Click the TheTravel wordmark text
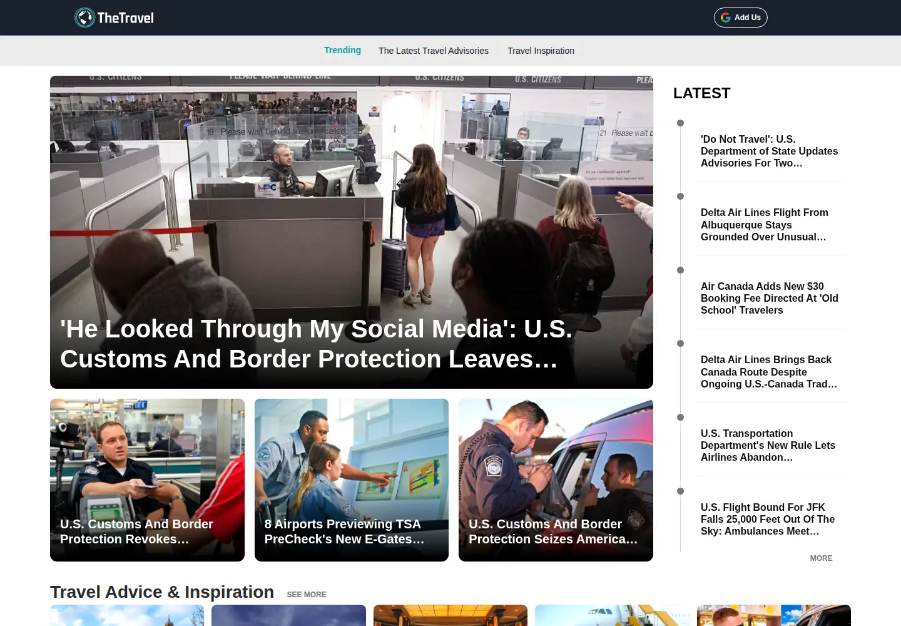This screenshot has height=626, width=901. click(126, 18)
